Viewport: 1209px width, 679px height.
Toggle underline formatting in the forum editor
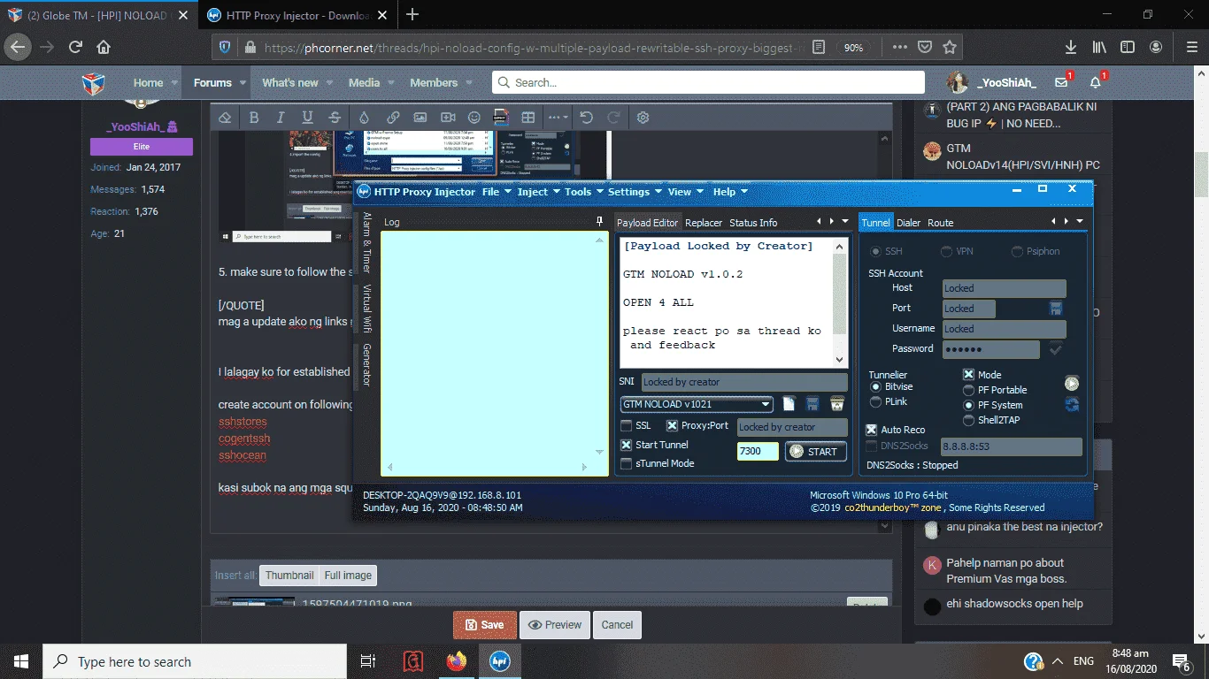307,118
